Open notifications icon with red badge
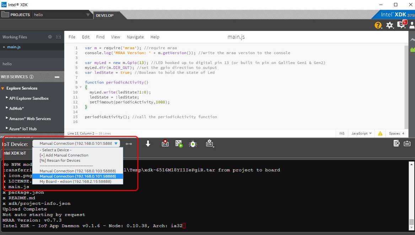This screenshot has height=235, width=415. point(401,25)
